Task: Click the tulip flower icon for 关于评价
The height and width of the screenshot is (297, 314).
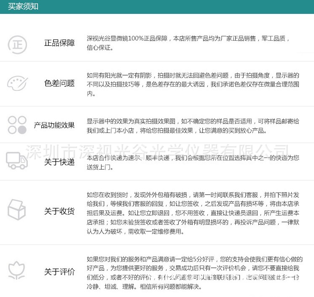Action: 16,270
